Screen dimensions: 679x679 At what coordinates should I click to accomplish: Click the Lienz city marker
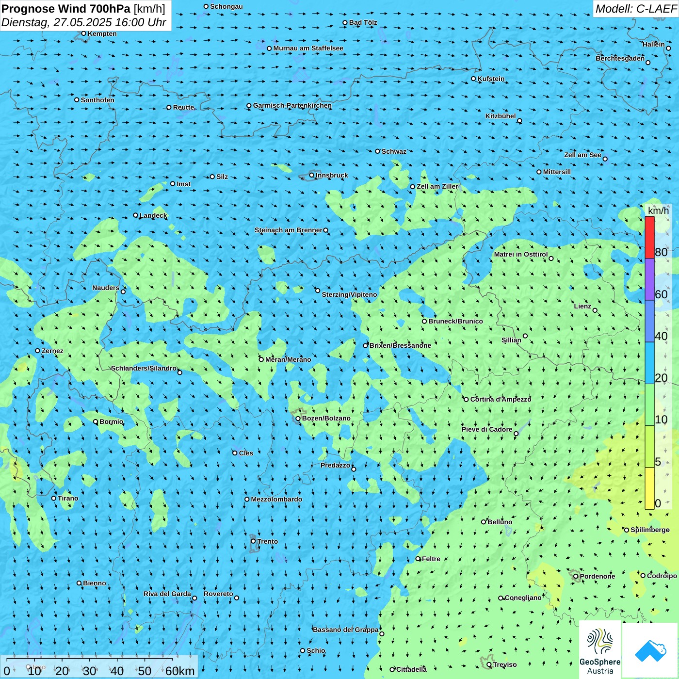coord(595,310)
